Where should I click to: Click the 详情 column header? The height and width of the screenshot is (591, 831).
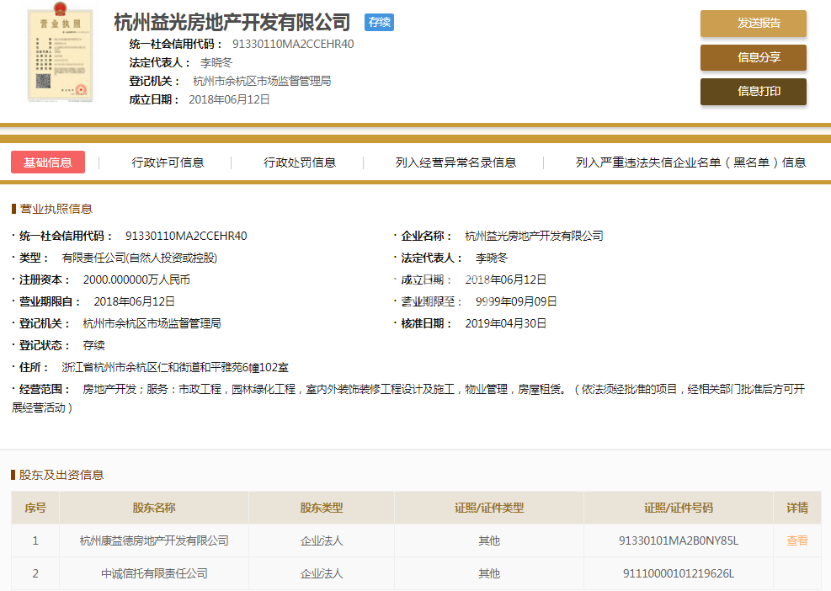[x=797, y=508]
